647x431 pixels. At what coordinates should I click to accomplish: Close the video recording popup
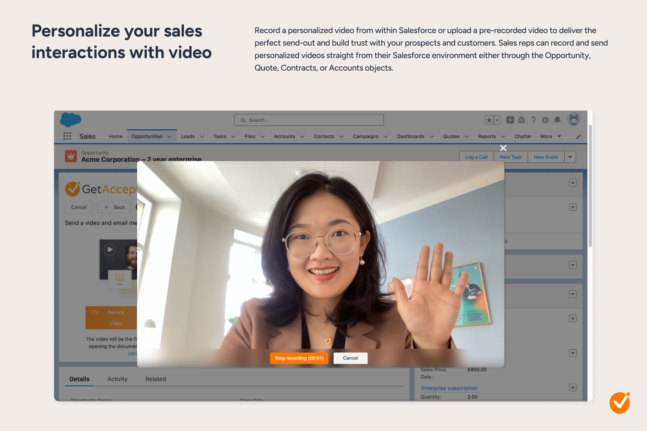503,148
